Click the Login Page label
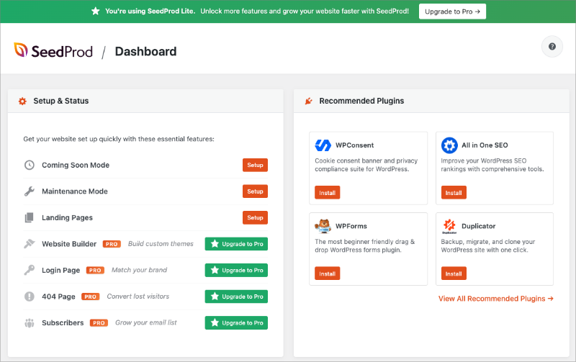Image resolution: width=576 pixels, height=362 pixels. (60, 270)
